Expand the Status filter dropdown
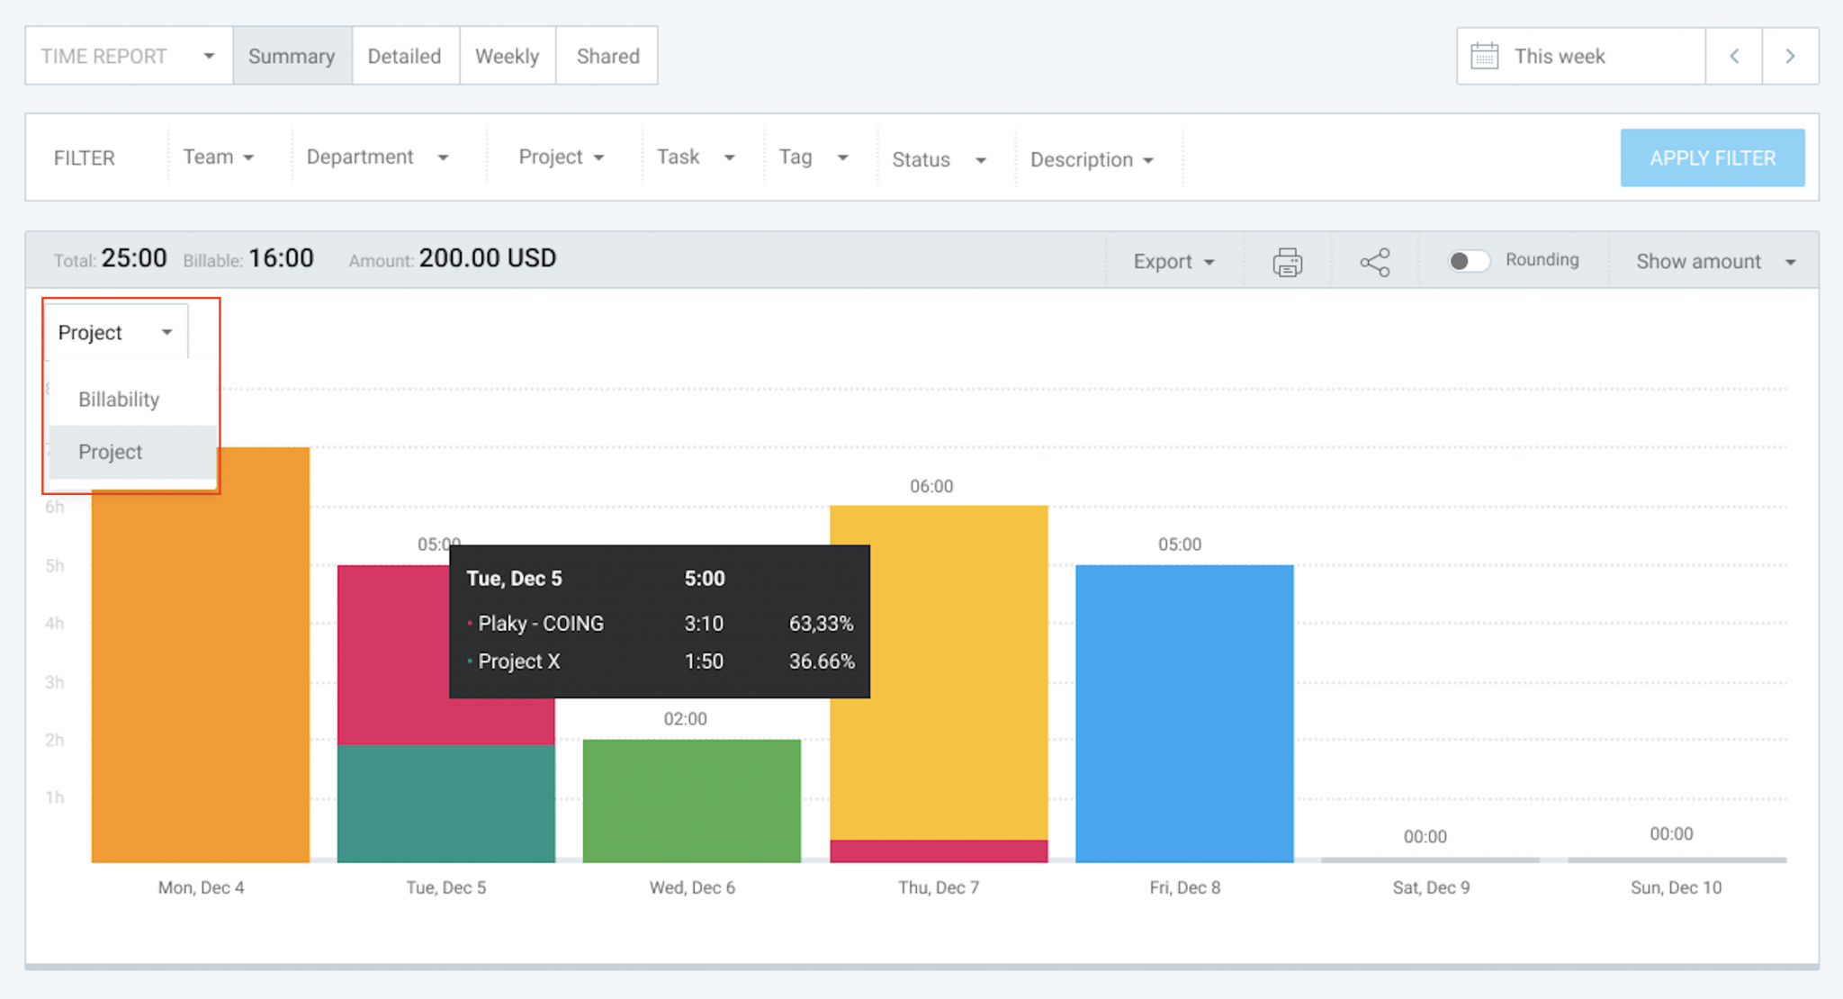 pos(939,159)
